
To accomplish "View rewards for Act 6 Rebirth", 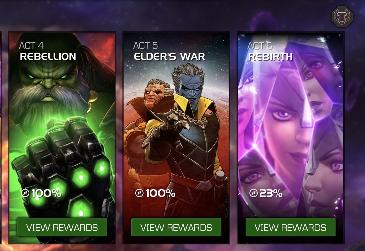I will coord(290,228).
